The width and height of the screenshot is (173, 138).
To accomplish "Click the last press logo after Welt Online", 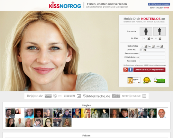I will coord(144,96).
